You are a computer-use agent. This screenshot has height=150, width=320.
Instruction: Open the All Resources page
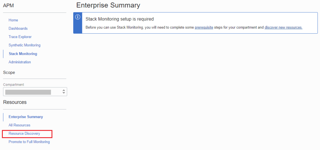tap(19, 125)
